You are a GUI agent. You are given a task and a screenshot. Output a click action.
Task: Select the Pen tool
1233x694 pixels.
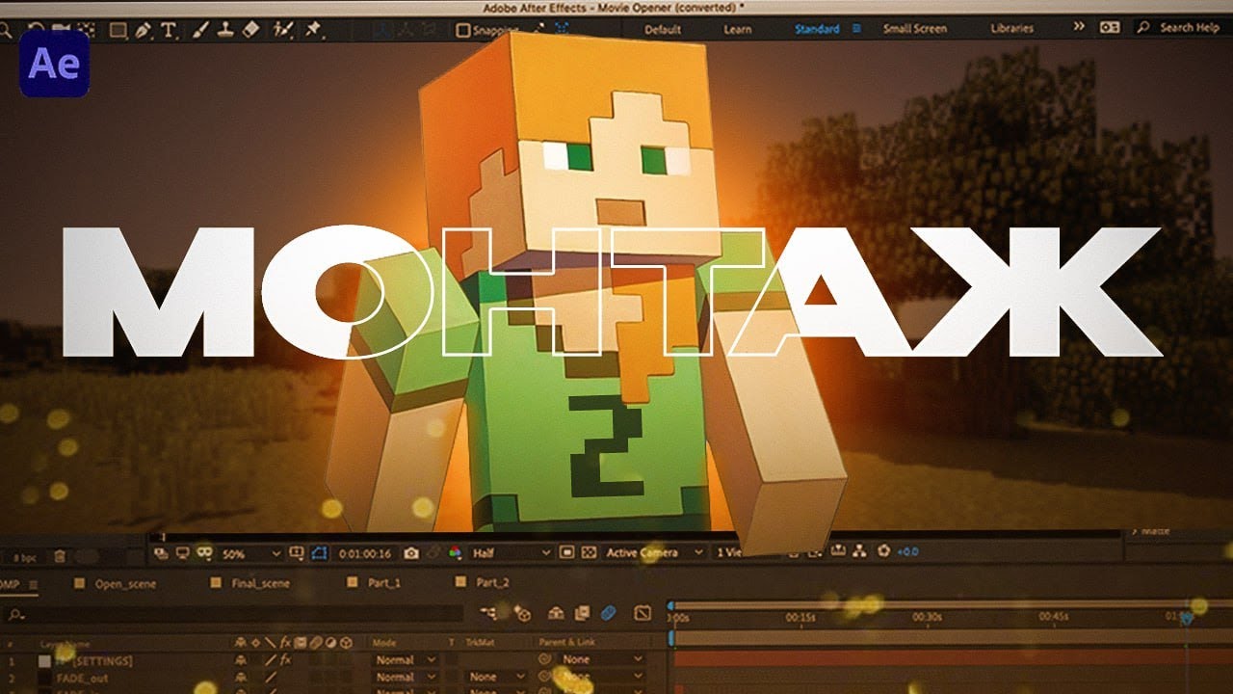[x=144, y=30]
